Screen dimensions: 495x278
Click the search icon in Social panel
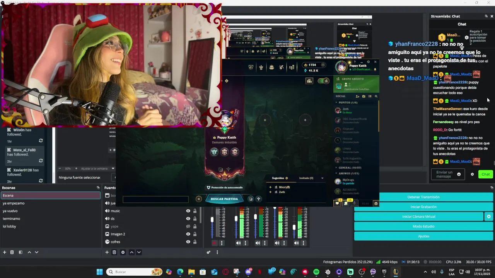pyautogui.click(x=376, y=96)
